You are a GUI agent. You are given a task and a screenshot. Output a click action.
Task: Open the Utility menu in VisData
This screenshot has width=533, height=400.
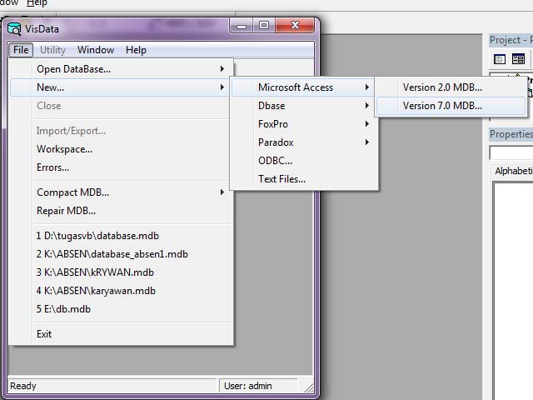(x=52, y=50)
